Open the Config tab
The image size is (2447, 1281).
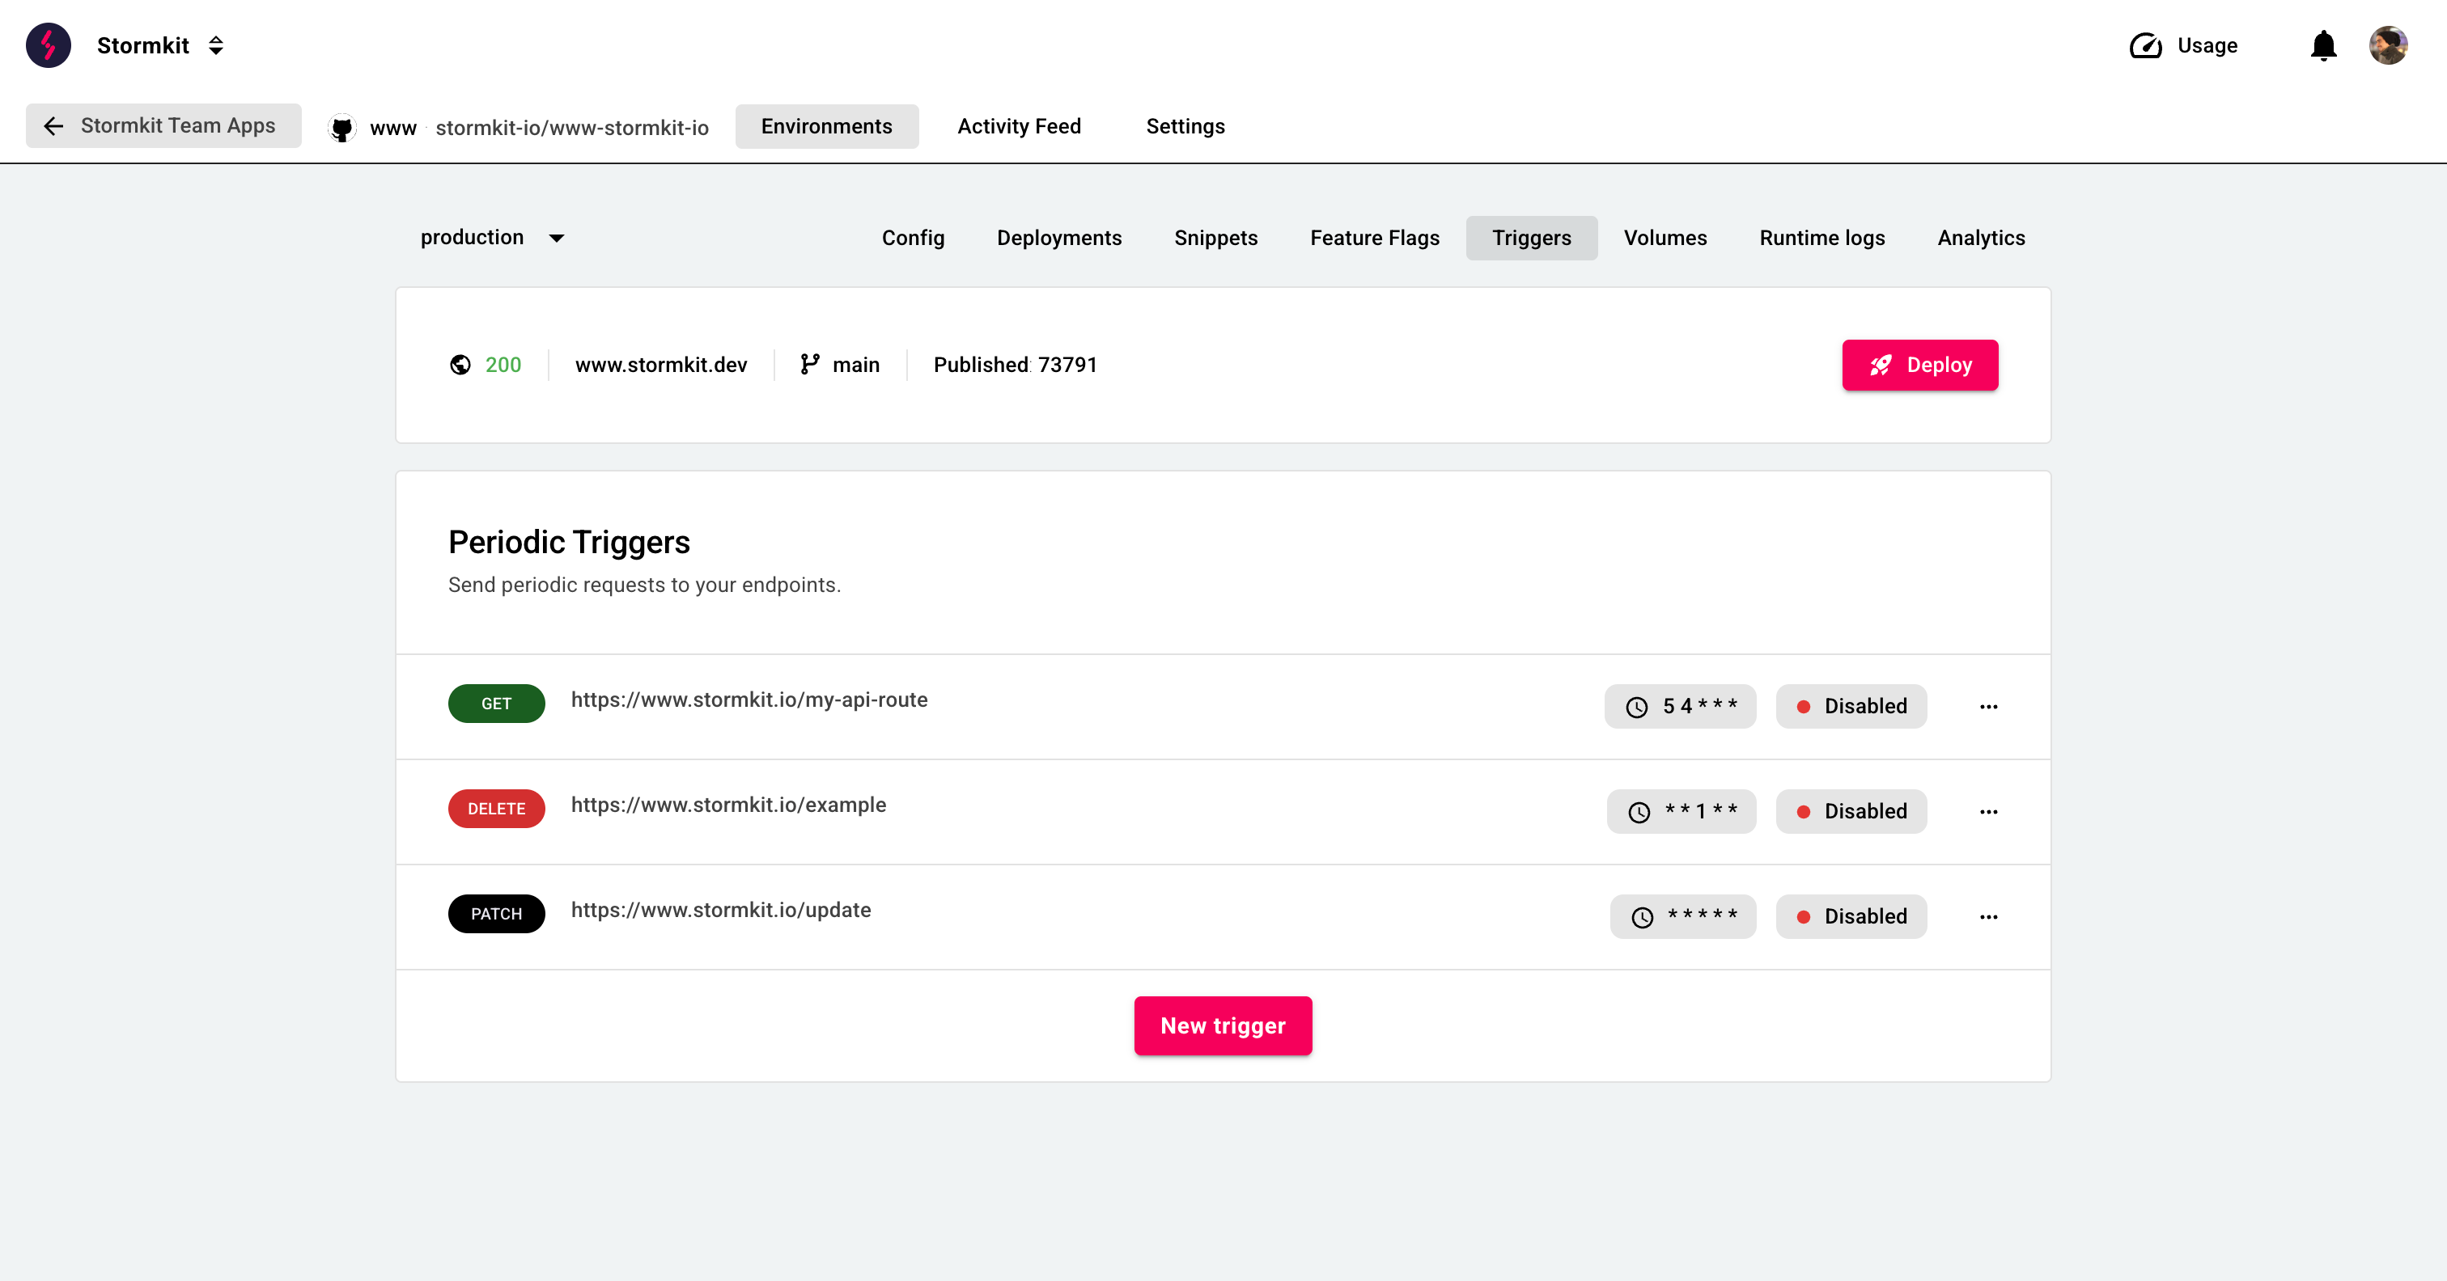click(x=912, y=238)
